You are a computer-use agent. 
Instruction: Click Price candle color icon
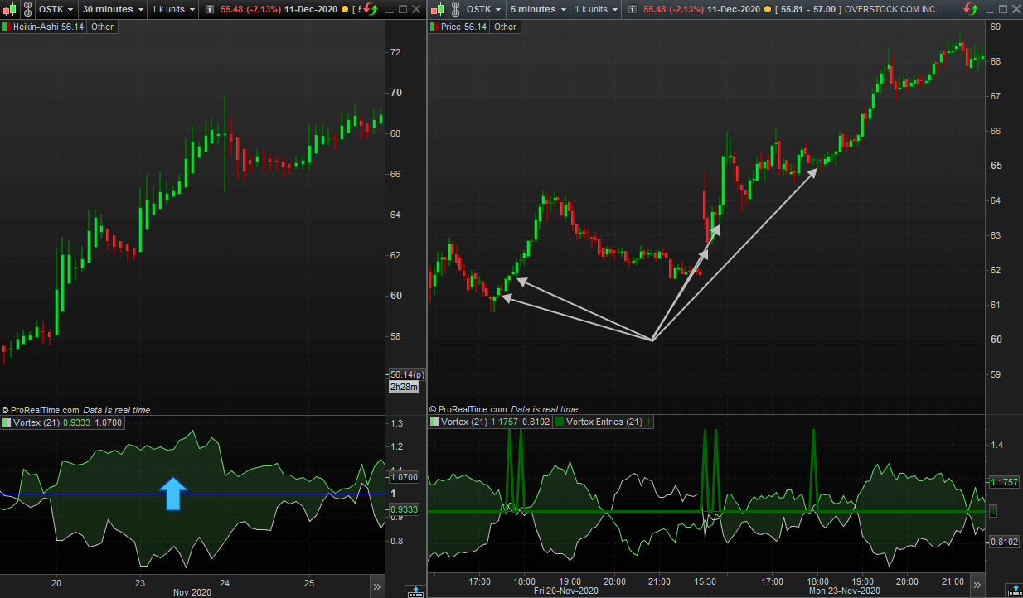coord(434,27)
